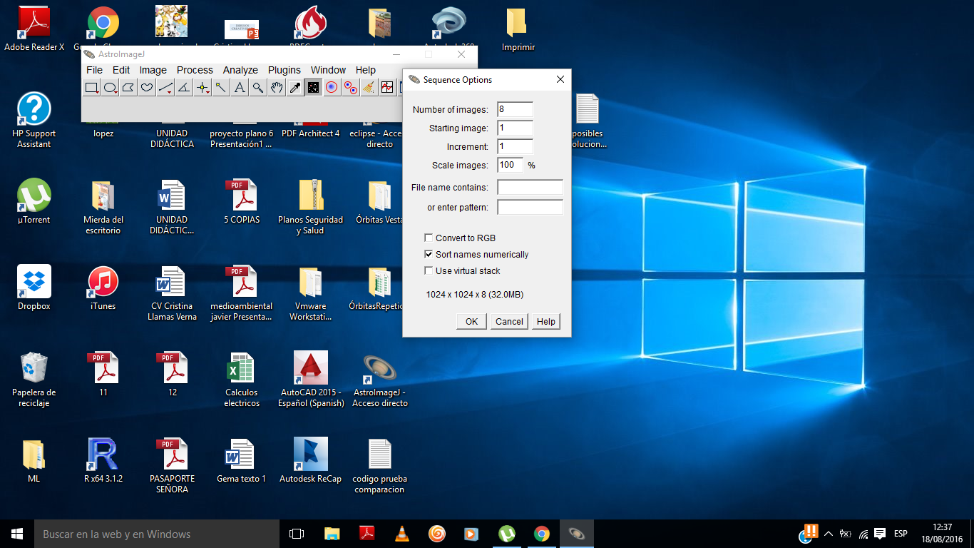Image resolution: width=974 pixels, height=548 pixels.
Task: Enable the Convert to RGB checkbox
Action: 429,238
